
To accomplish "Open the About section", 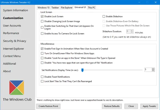I will [7, 71].
